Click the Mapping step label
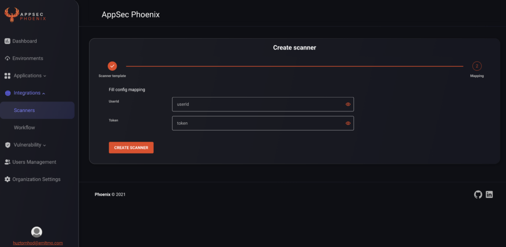The image size is (506, 247). pyautogui.click(x=477, y=76)
